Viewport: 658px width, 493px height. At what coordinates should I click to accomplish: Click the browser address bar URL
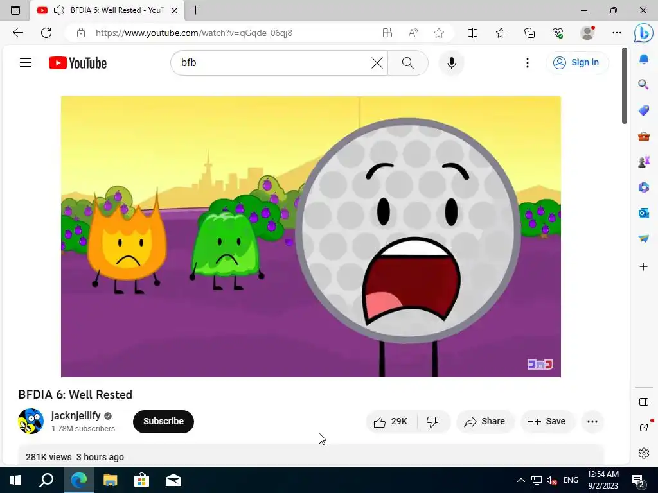click(x=194, y=33)
